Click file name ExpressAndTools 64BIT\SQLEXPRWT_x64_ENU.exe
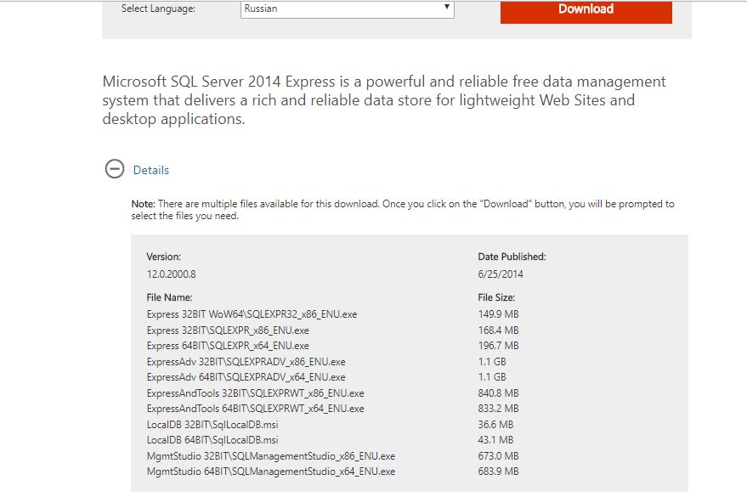Screen dimensions: 747x497 [255, 409]
